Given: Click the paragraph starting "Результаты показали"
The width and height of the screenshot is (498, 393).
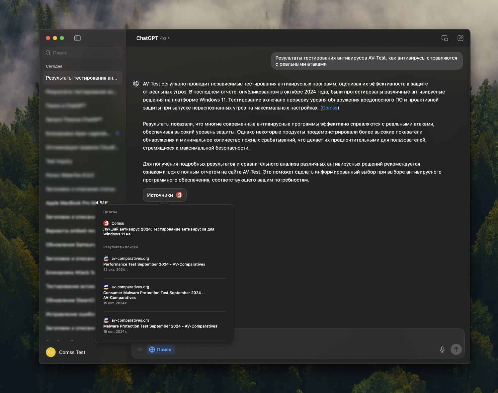Looking at the screenshot, I should [289, 136].
